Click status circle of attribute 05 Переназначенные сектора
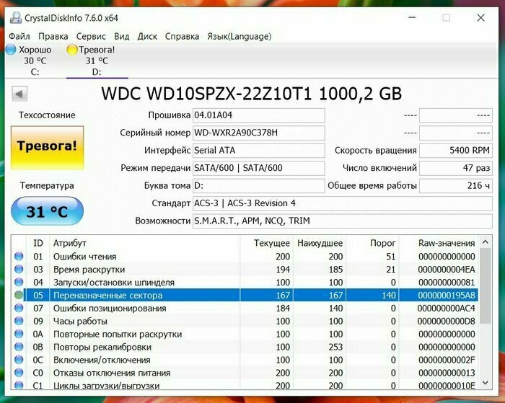The height and width of the screenshot is (403, 505). pos(19,295)
